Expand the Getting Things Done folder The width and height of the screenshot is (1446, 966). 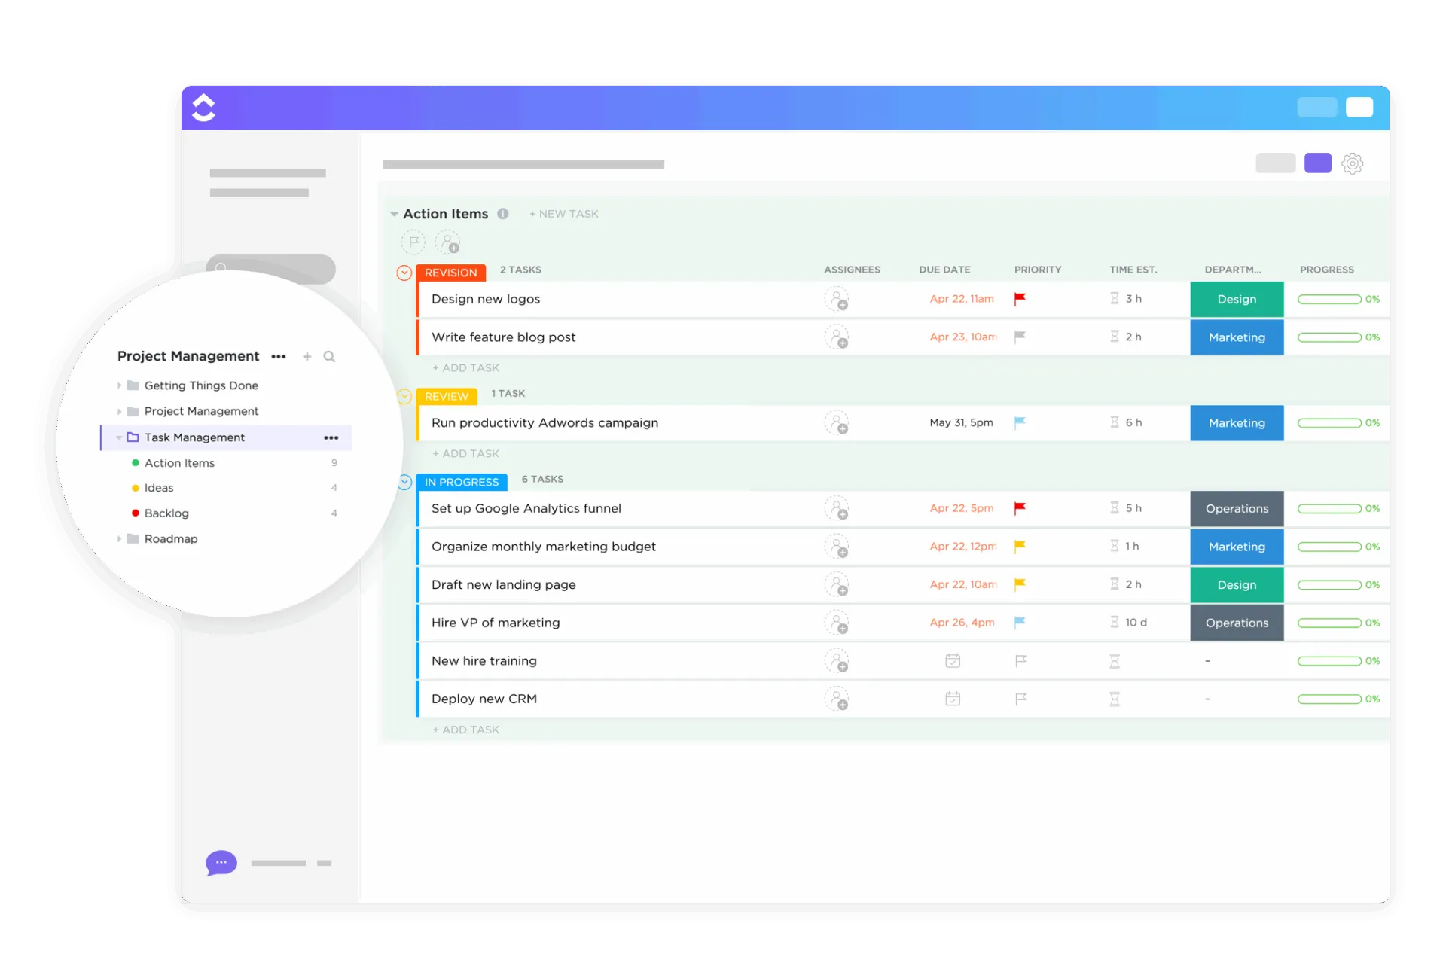pos(119,385)
